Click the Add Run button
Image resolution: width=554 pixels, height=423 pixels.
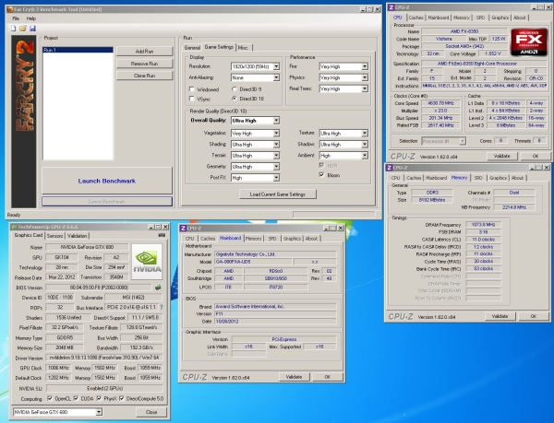tap(145, 52)
